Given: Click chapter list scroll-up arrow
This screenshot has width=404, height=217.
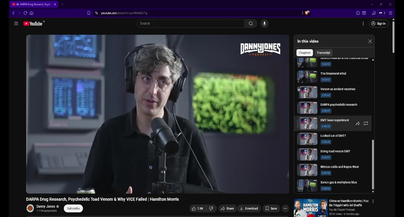Looking at the screenshot, I should point(373,60).
